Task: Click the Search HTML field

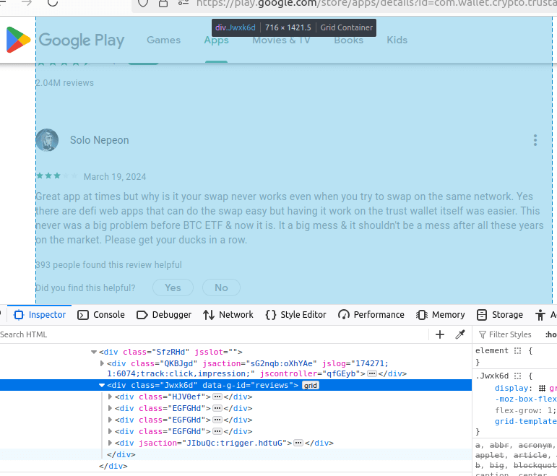Action: click(x=213, y=334)
